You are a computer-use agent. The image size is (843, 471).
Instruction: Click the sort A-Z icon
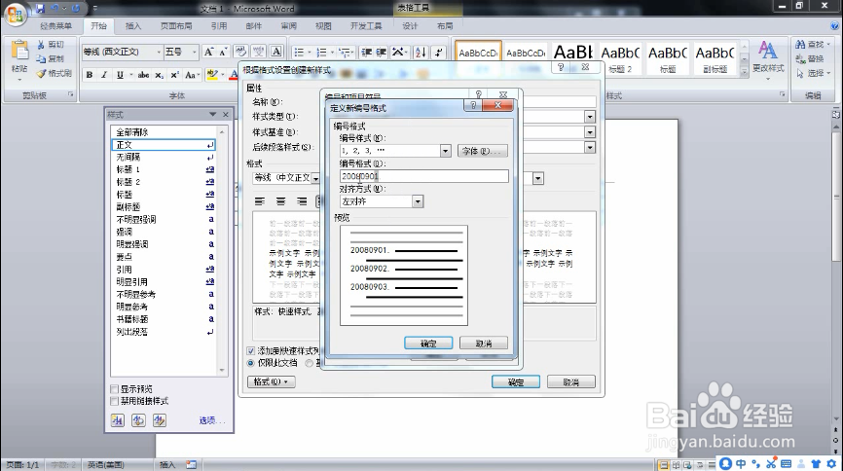[x=421, y=53]
